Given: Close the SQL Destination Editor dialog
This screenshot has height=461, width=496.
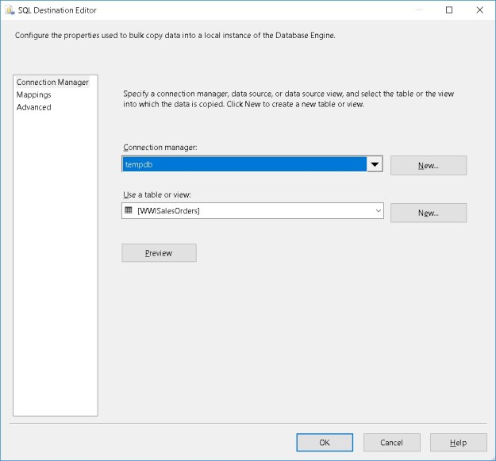Looking at the screenshot, I should click(479, 10).
